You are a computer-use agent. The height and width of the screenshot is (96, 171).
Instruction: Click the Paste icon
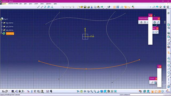pos(98,7)
